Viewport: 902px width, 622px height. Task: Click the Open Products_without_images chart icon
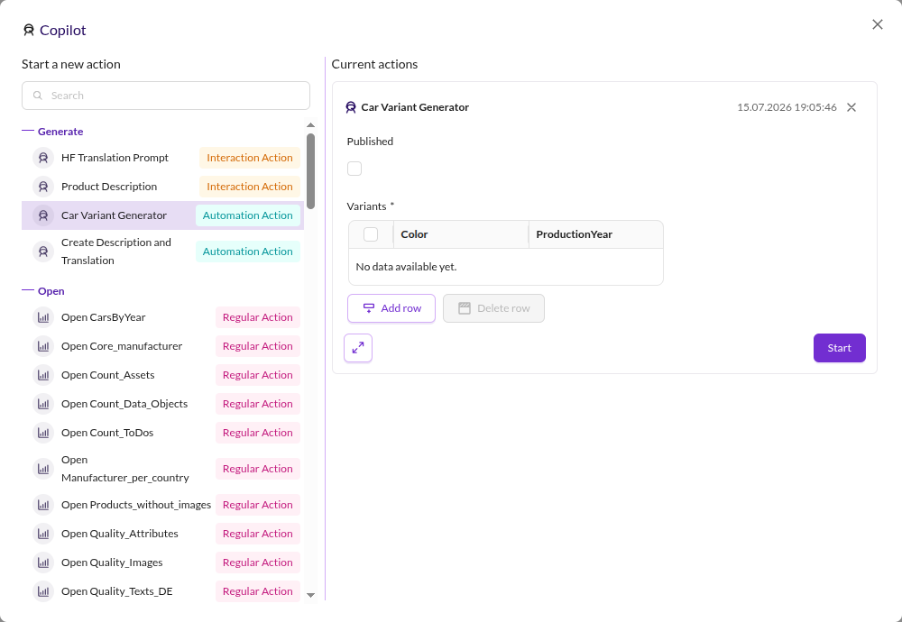[x=43, y=505]
